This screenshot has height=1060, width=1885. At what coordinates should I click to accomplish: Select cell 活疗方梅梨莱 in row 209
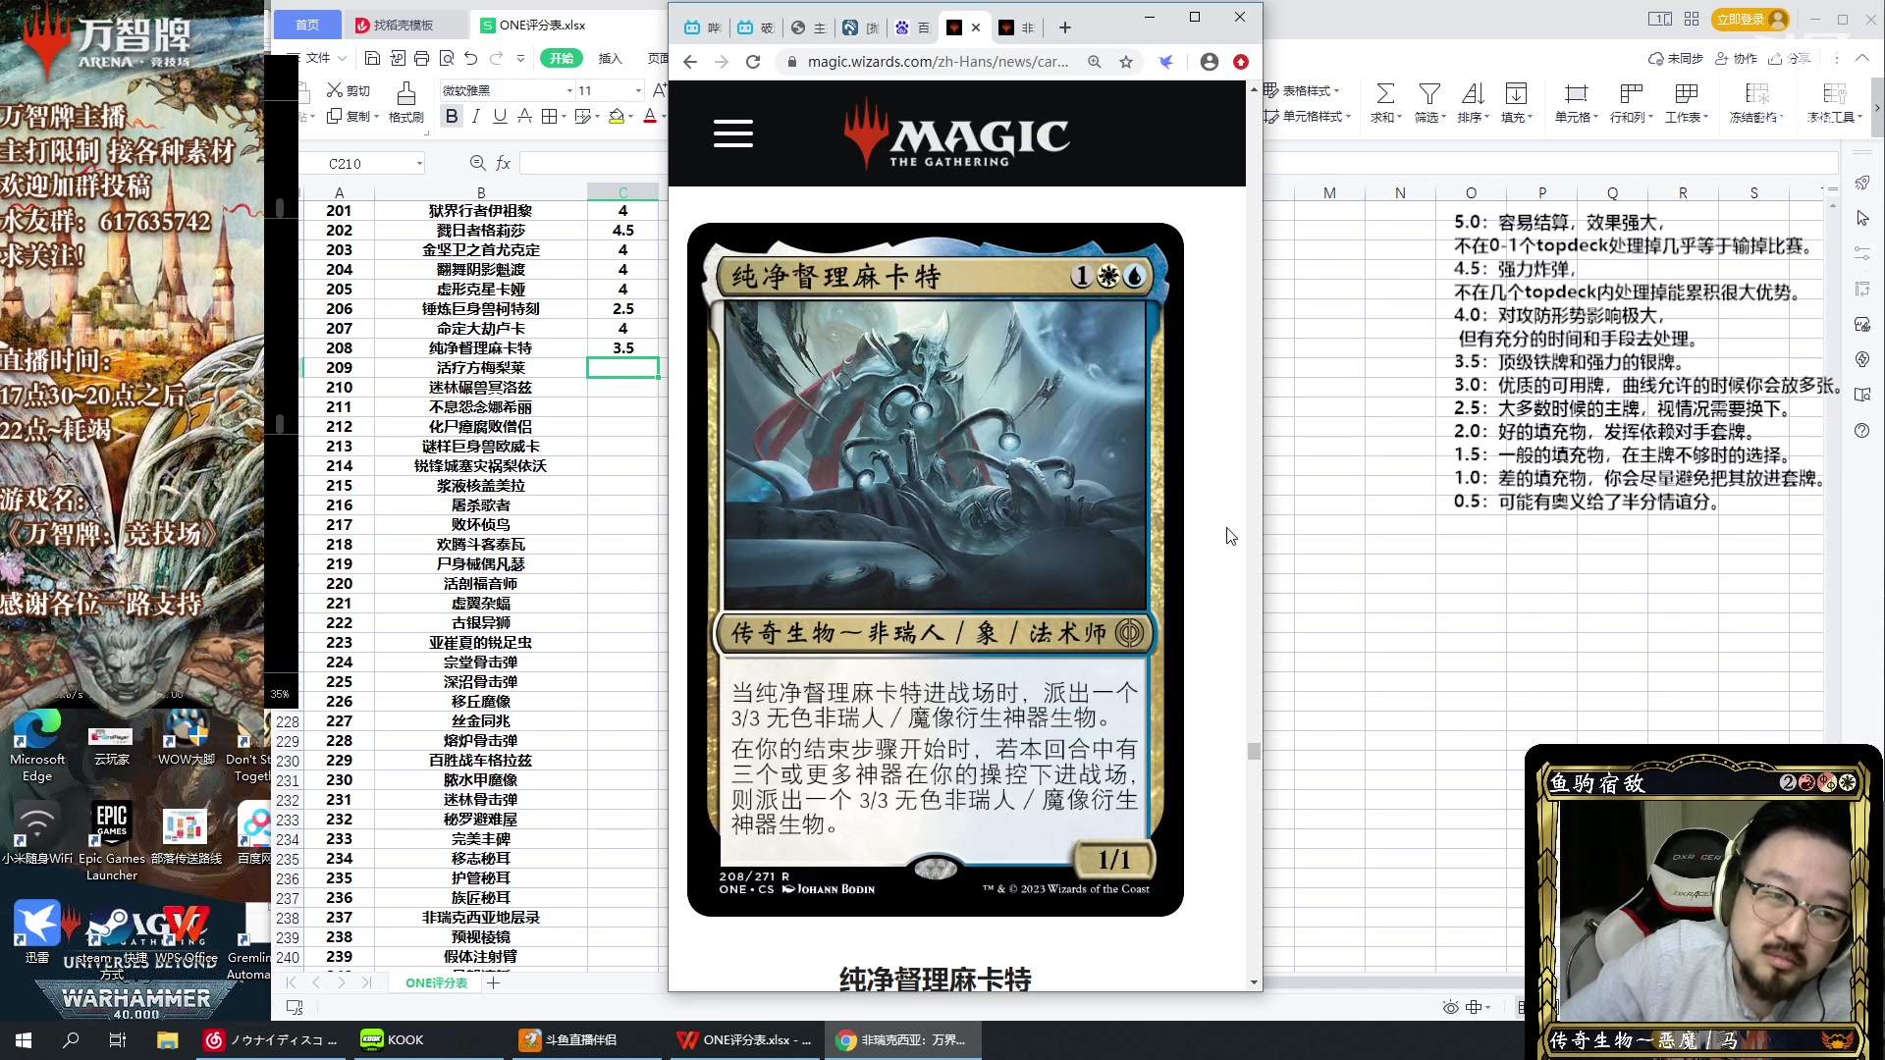(x=481, y=368)
